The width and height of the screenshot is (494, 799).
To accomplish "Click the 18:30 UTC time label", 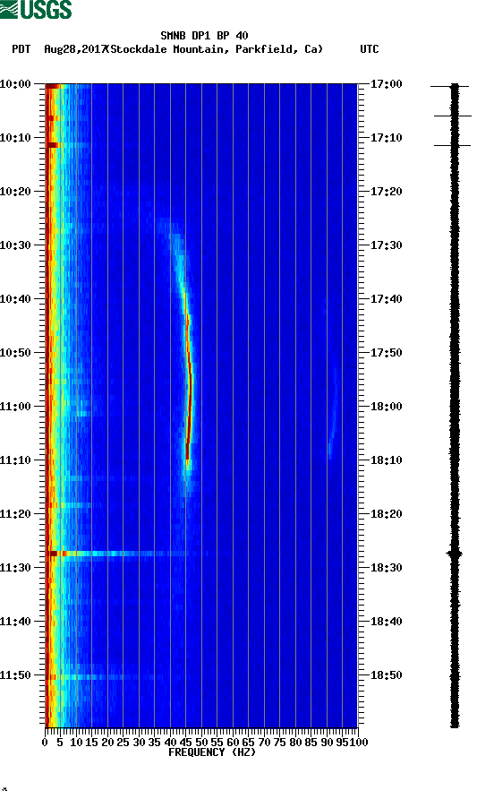I will [x=386, y=568].
